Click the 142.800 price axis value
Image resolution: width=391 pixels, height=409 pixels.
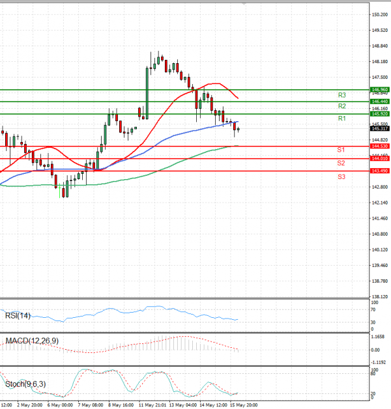pyautogui.click(x=380, y=187)
